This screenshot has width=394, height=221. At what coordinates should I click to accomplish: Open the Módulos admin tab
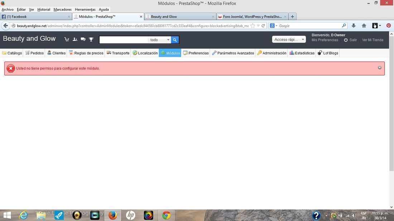170,53
